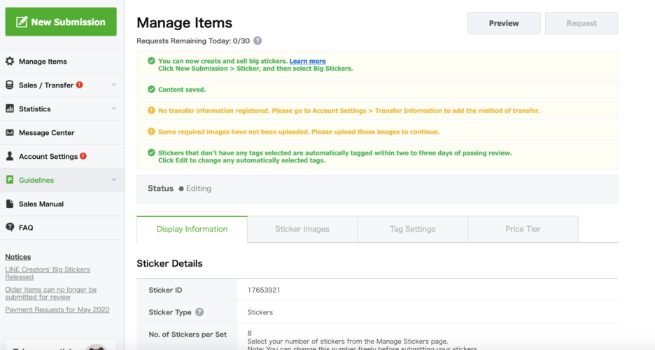655x350 pixels.
Task: Switch to the Sticker Images tab
Action: click(302, 229)
